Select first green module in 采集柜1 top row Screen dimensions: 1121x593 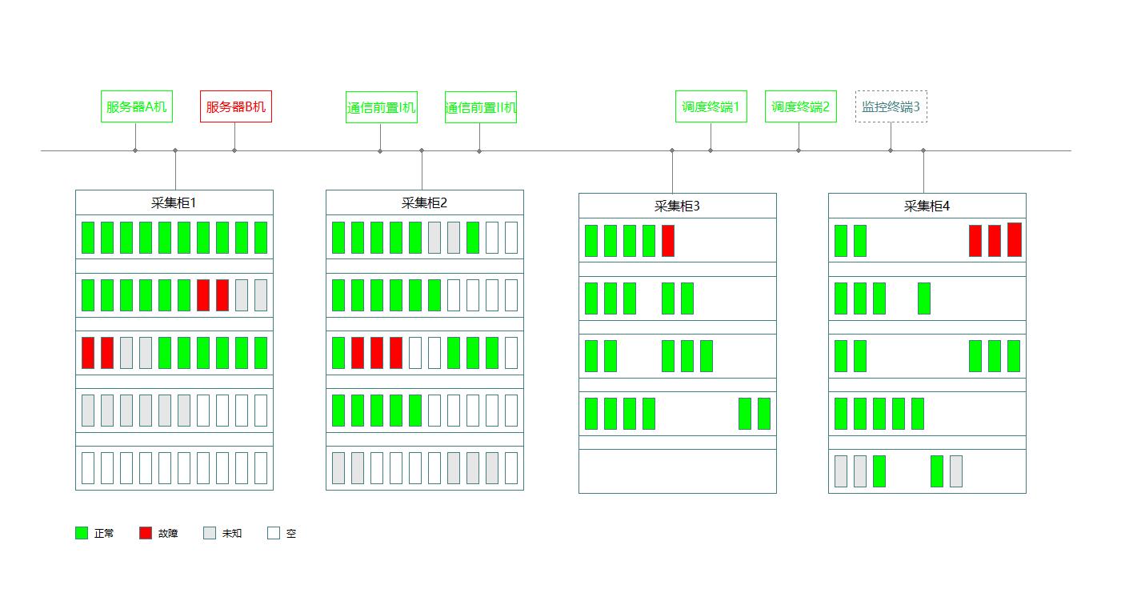coord(88,238)
